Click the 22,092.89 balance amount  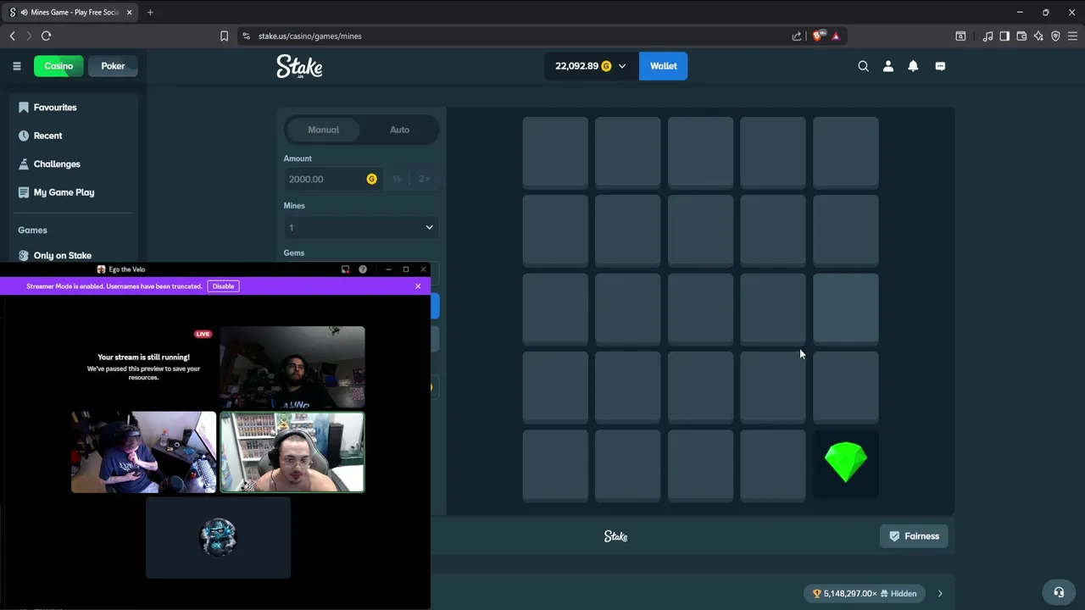tap(576, 66)
